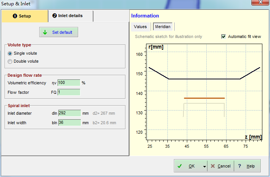
Task: Switch to the Meridian information tab
Action: pyautogui.click(x=163, y=27)
